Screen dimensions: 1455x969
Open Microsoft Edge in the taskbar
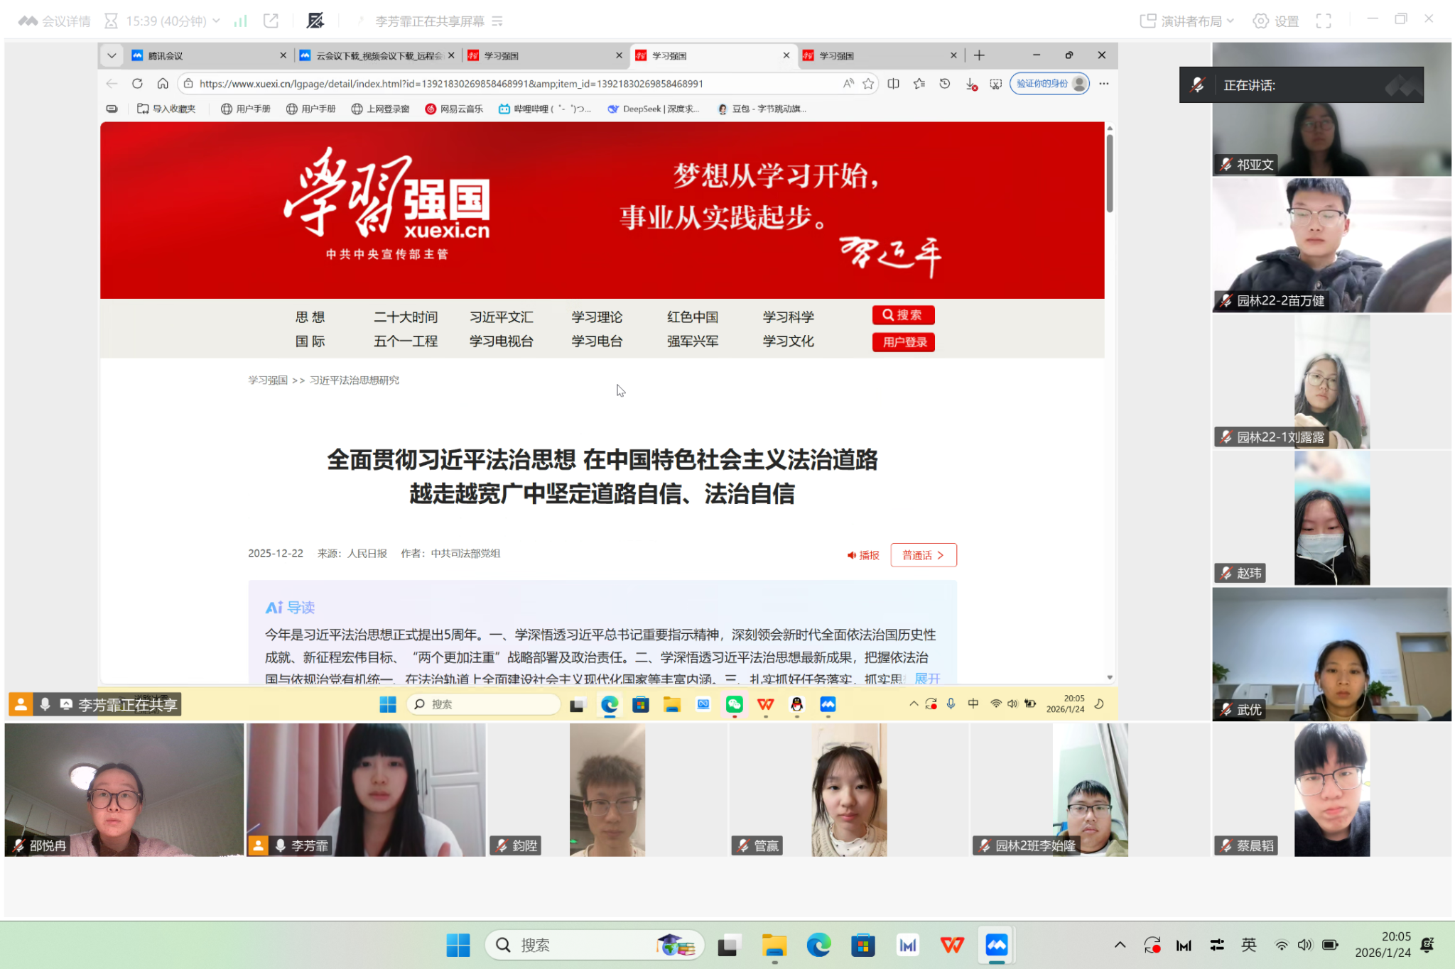point(818,945)
